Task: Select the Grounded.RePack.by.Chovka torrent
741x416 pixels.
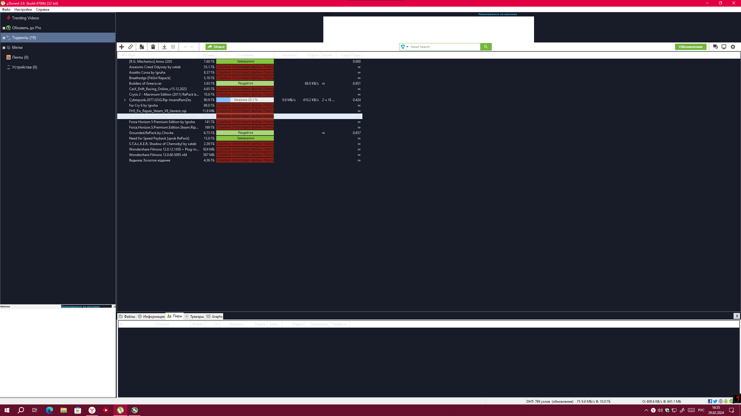Action: (240, 133)
